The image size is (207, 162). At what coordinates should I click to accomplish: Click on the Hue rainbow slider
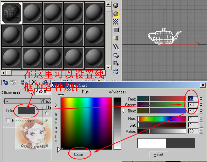(161, 119)
